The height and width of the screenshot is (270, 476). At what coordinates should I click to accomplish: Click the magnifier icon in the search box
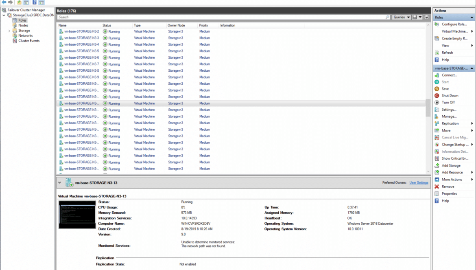pyautogui.click(x=387, y=18)
